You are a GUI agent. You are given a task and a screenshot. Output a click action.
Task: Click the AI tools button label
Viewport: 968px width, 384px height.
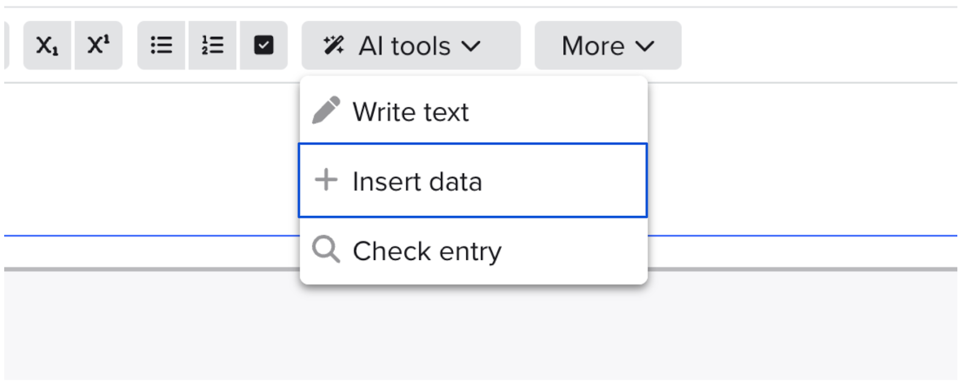coord(404,46)
